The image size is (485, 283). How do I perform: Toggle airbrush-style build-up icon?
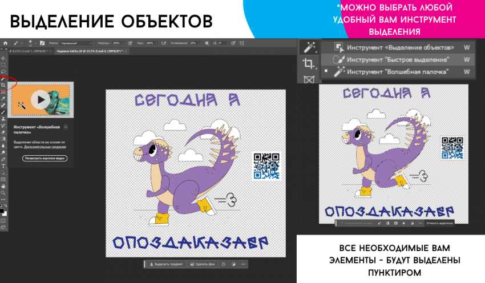coord(163,43)
